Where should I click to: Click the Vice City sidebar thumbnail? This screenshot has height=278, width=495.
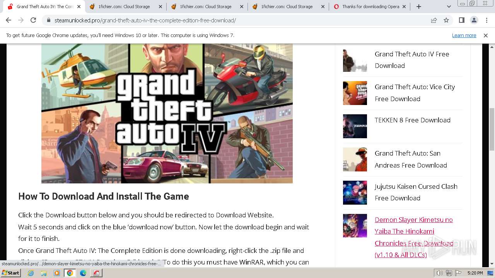[x=355, y=93]
